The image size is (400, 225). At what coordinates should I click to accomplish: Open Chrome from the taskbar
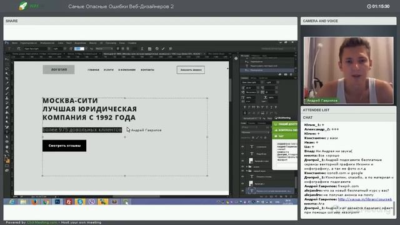[46, 202]
